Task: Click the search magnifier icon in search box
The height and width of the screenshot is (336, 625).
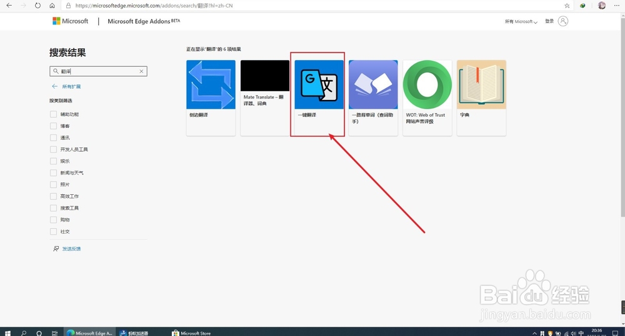Action: tap(56, 71)
